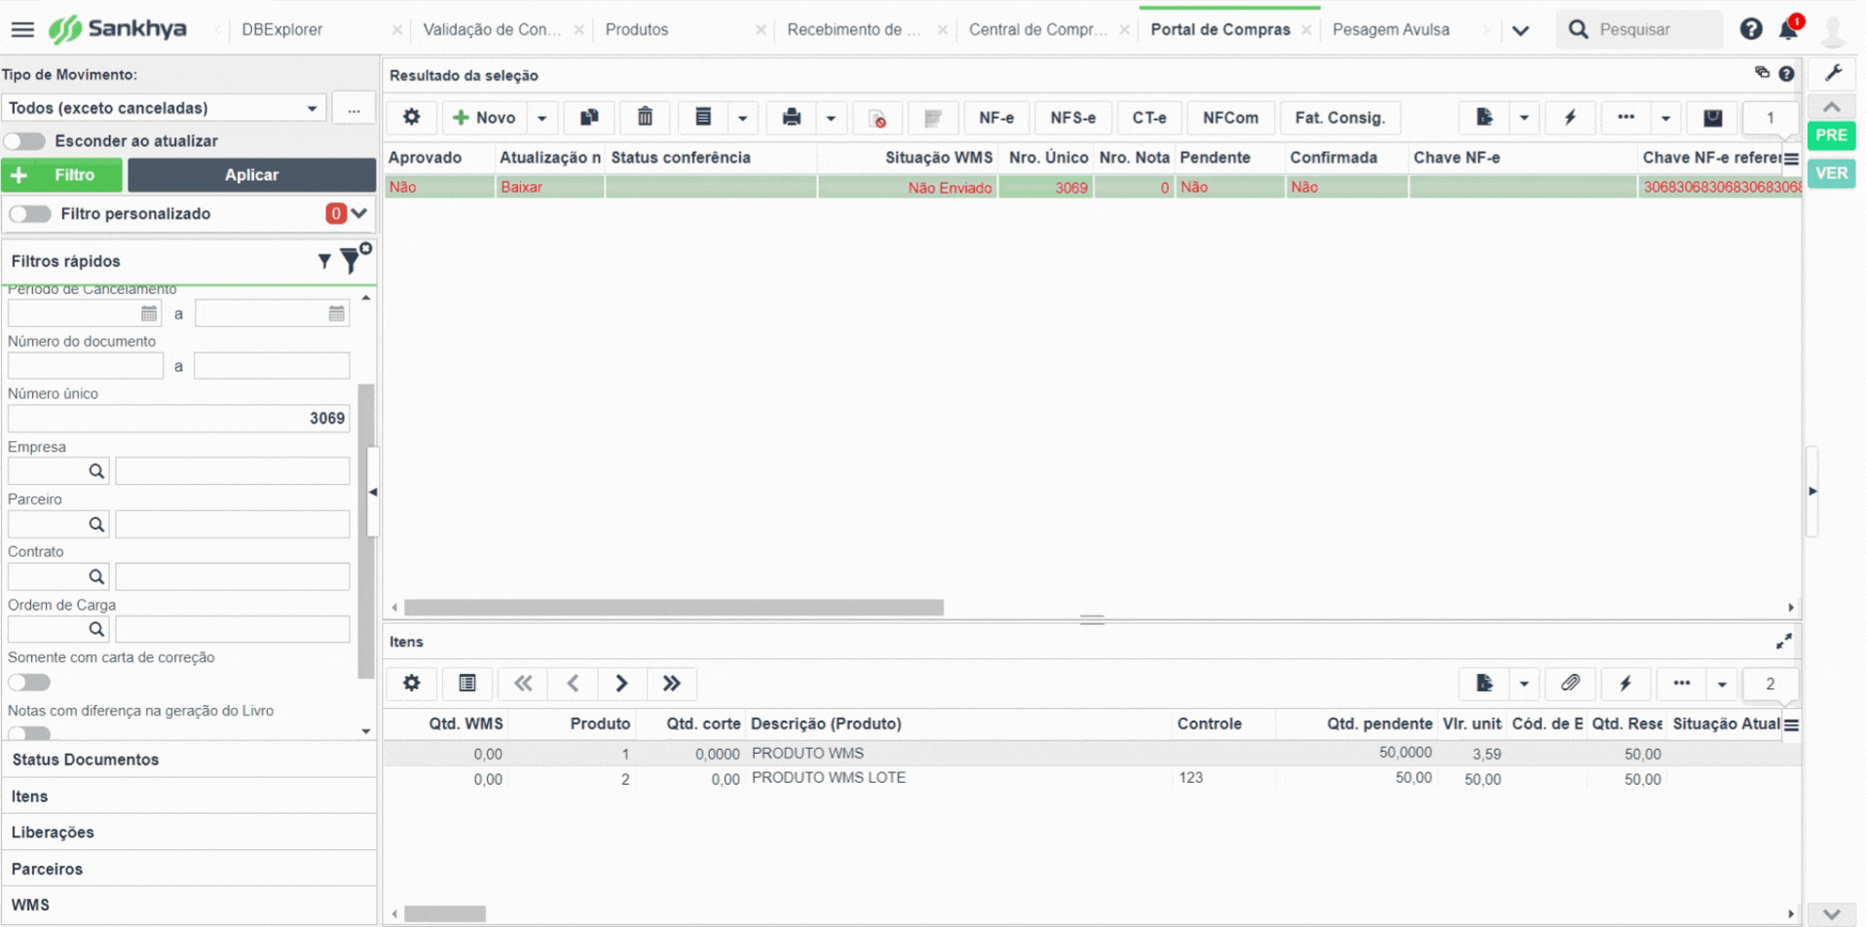Print with the printer icon

coord(792,118)
